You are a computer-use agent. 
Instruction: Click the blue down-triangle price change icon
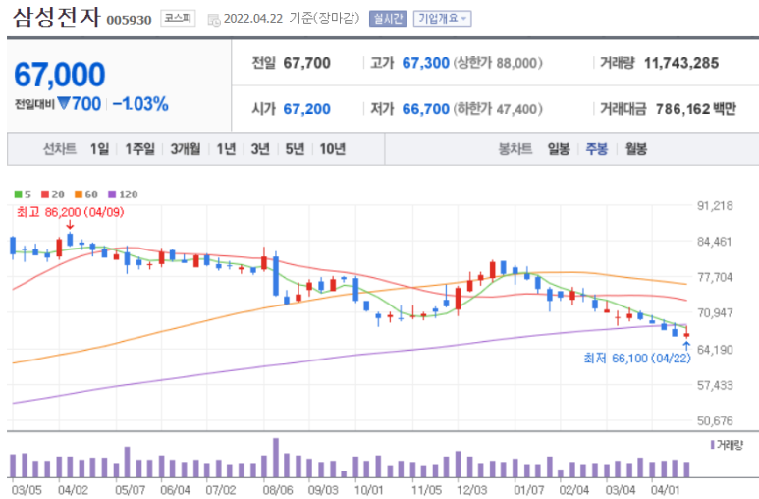[x=66, y=104]
